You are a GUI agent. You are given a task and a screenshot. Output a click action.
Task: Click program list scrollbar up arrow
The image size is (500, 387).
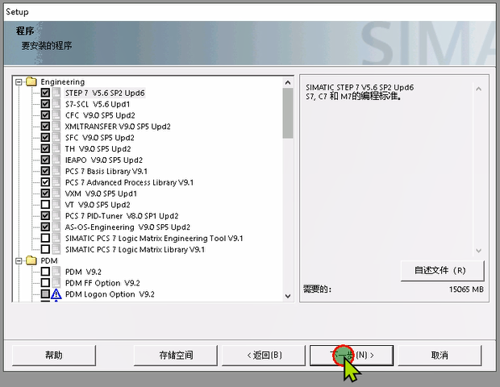(x=288, y=82)
